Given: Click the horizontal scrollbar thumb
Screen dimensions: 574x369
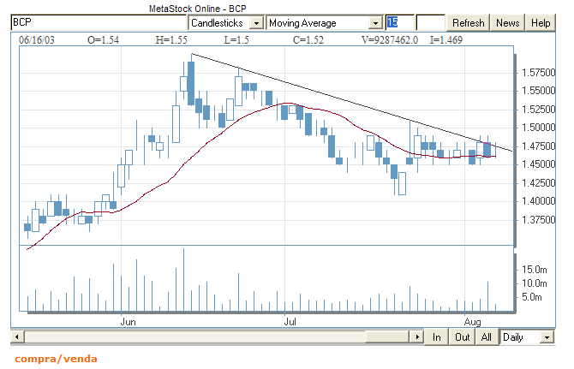Looking at the screenshot, I should tap(386, 336).
